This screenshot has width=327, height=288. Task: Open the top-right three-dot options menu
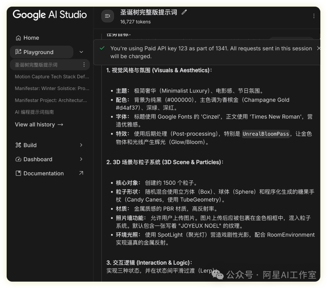tap(314, 16)
